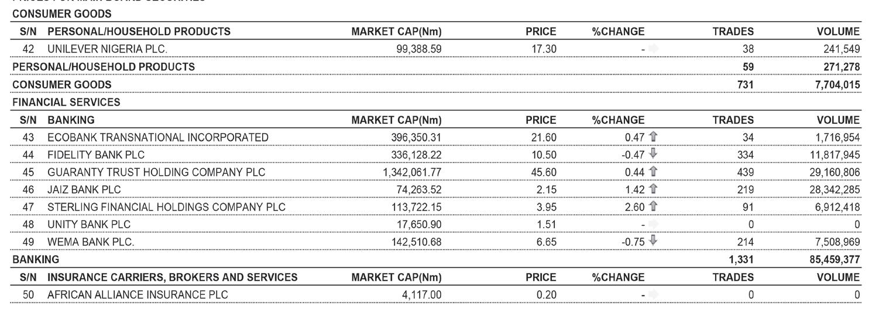Click the INSURANCE CARRIERS, BROKERS AND SERVICES header

[172, 277]
